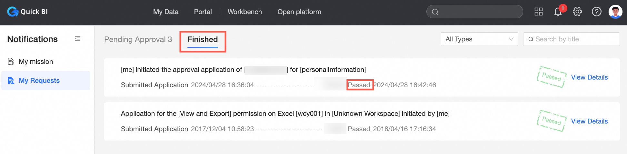Click the help question mark icon

click(x=596, y=12)
